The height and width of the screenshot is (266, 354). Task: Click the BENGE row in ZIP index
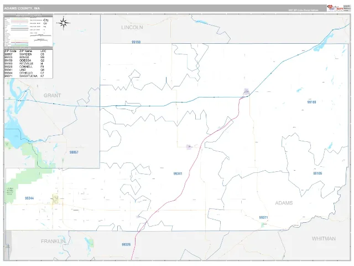point(28,58)
